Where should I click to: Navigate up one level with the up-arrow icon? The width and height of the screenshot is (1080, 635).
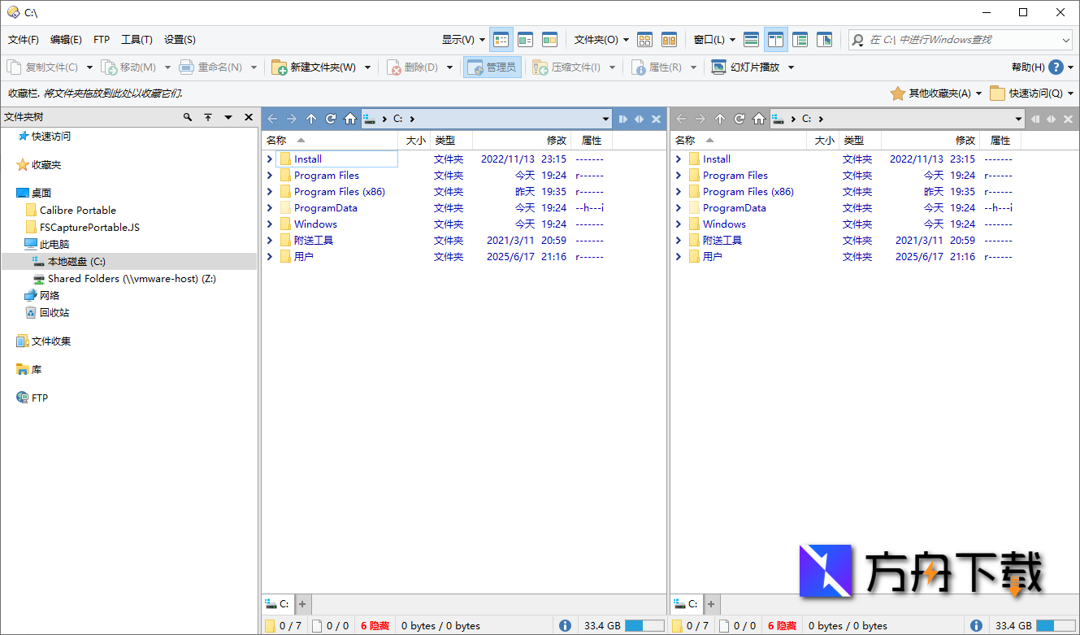click(x=310, y=118)
